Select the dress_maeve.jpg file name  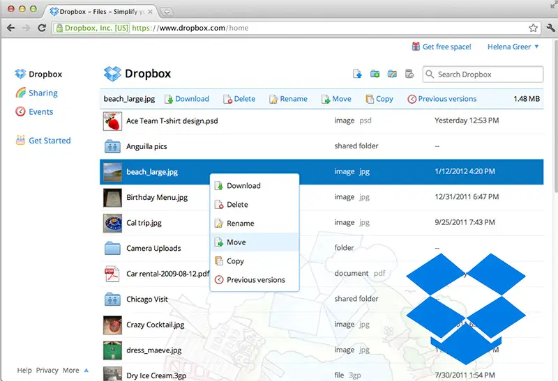tap(153, 350)
